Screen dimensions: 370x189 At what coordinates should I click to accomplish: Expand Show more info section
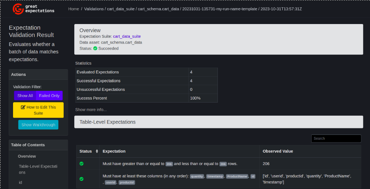pos(91,110)
